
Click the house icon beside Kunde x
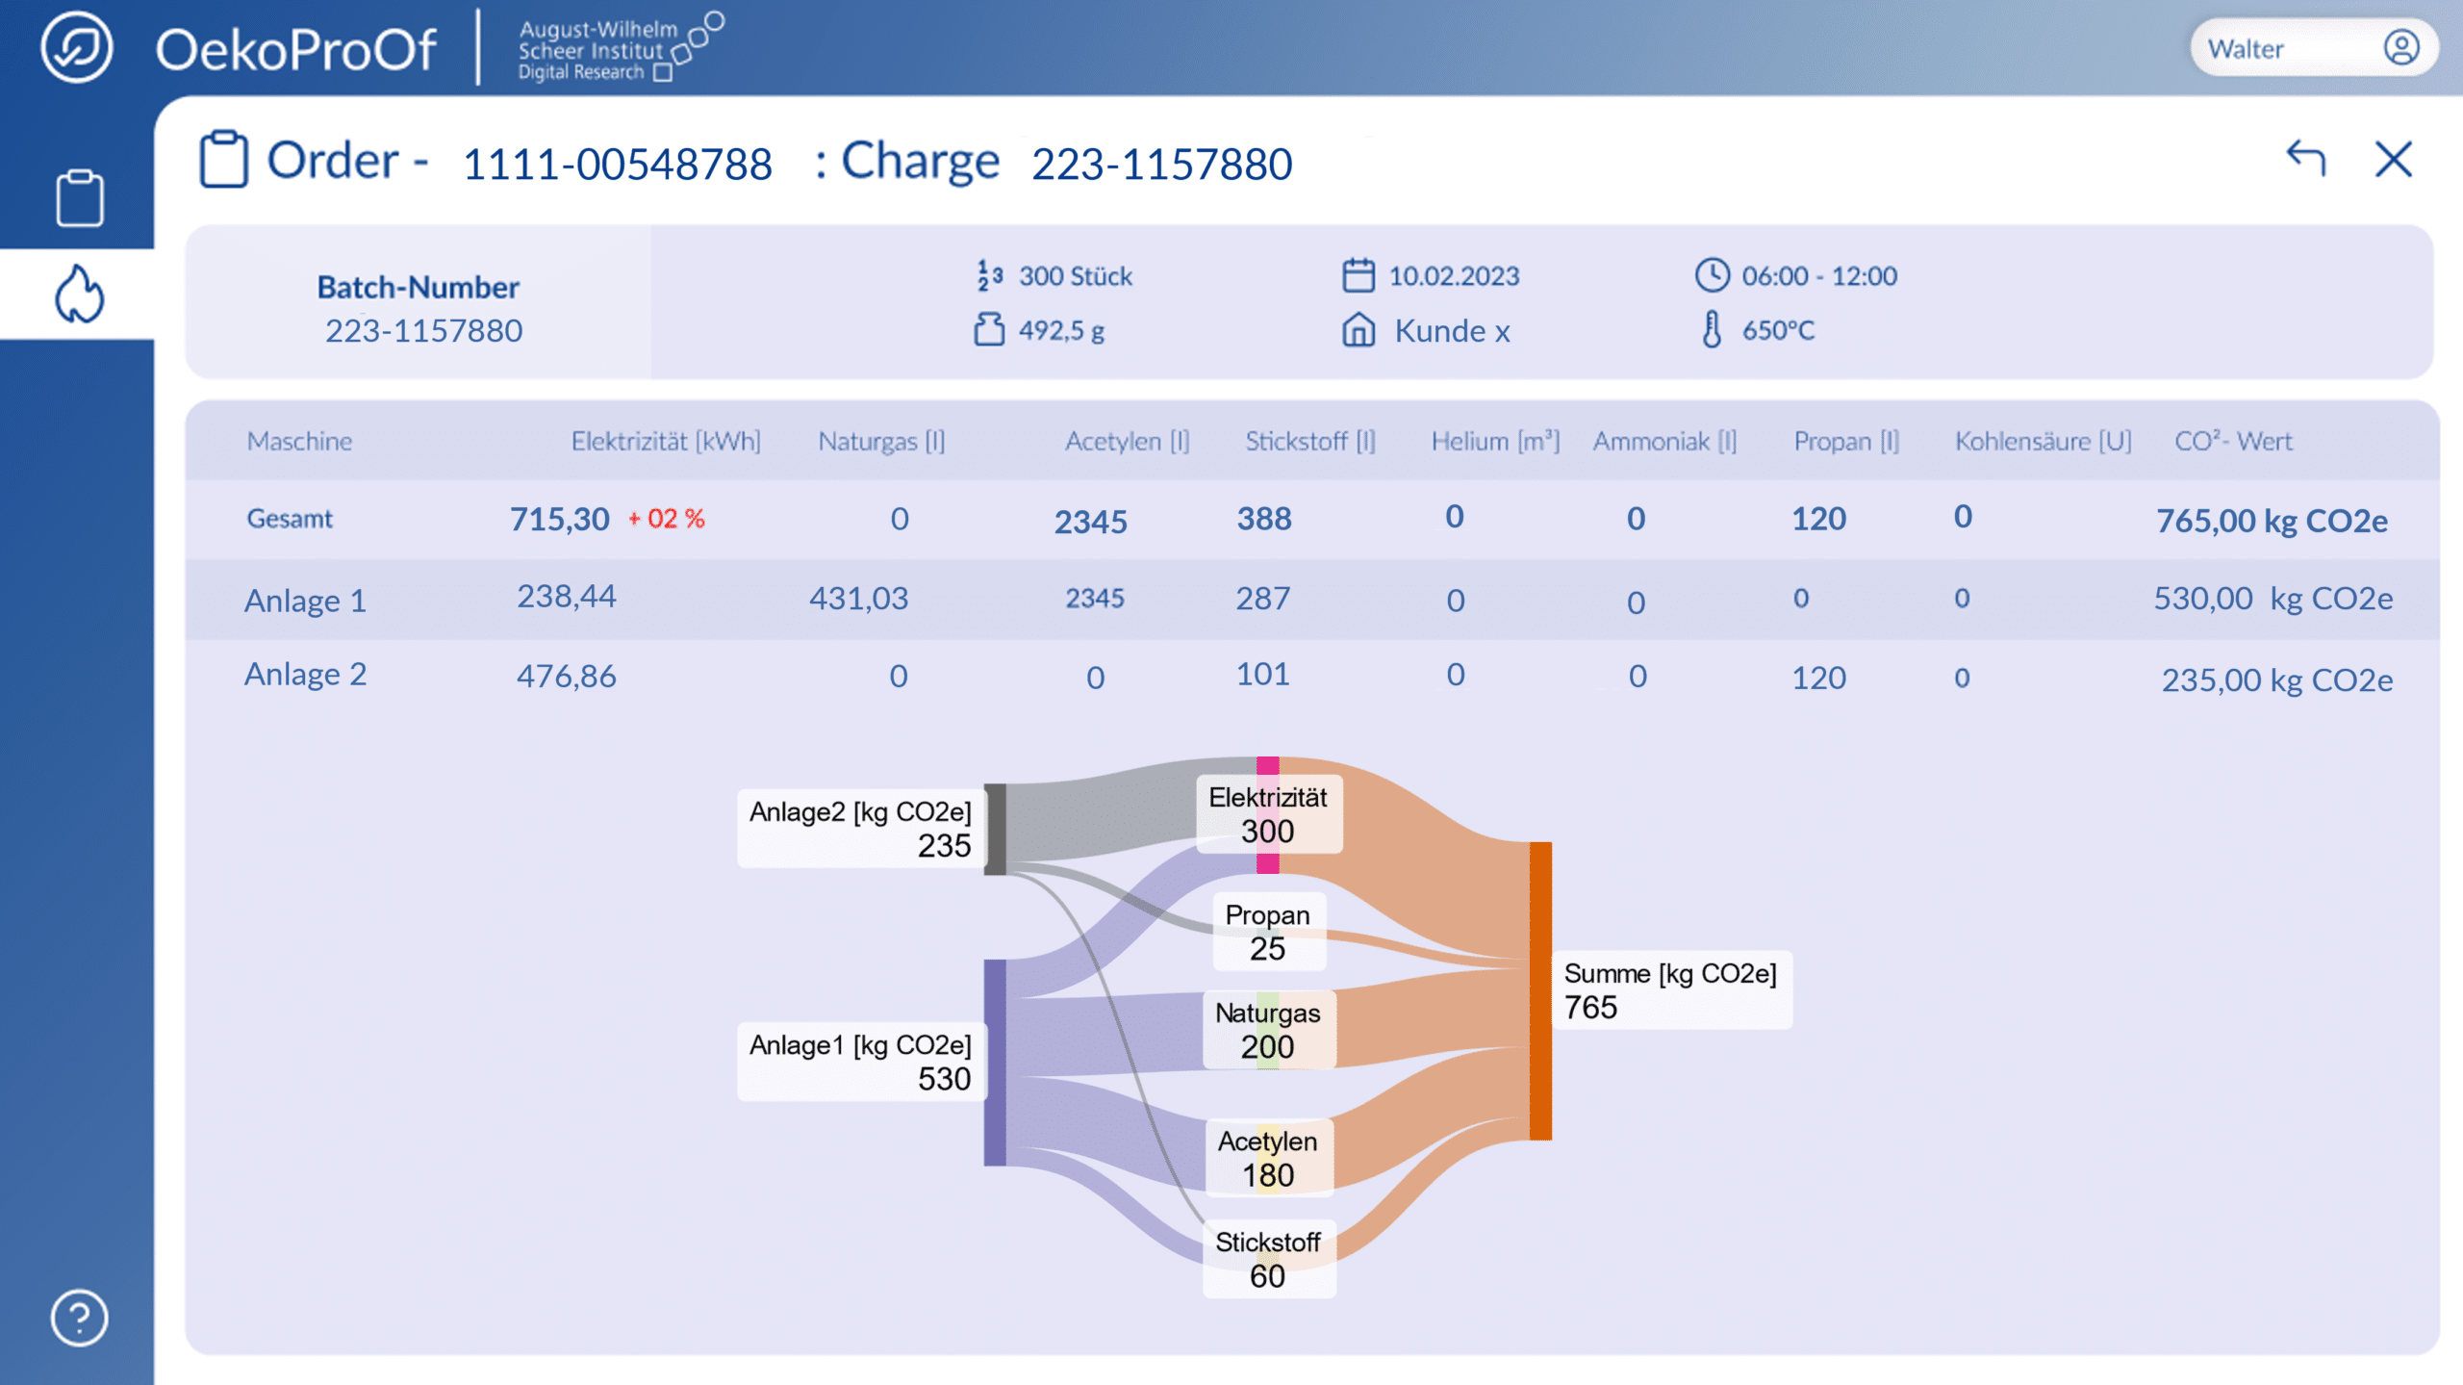point(1358,330)
